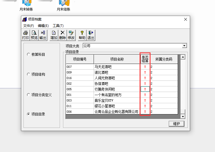Image resolution: width=215 pixels, height=152 pixels.
Task: Click category code cell 2 for 001
Action: click(164, 95)
